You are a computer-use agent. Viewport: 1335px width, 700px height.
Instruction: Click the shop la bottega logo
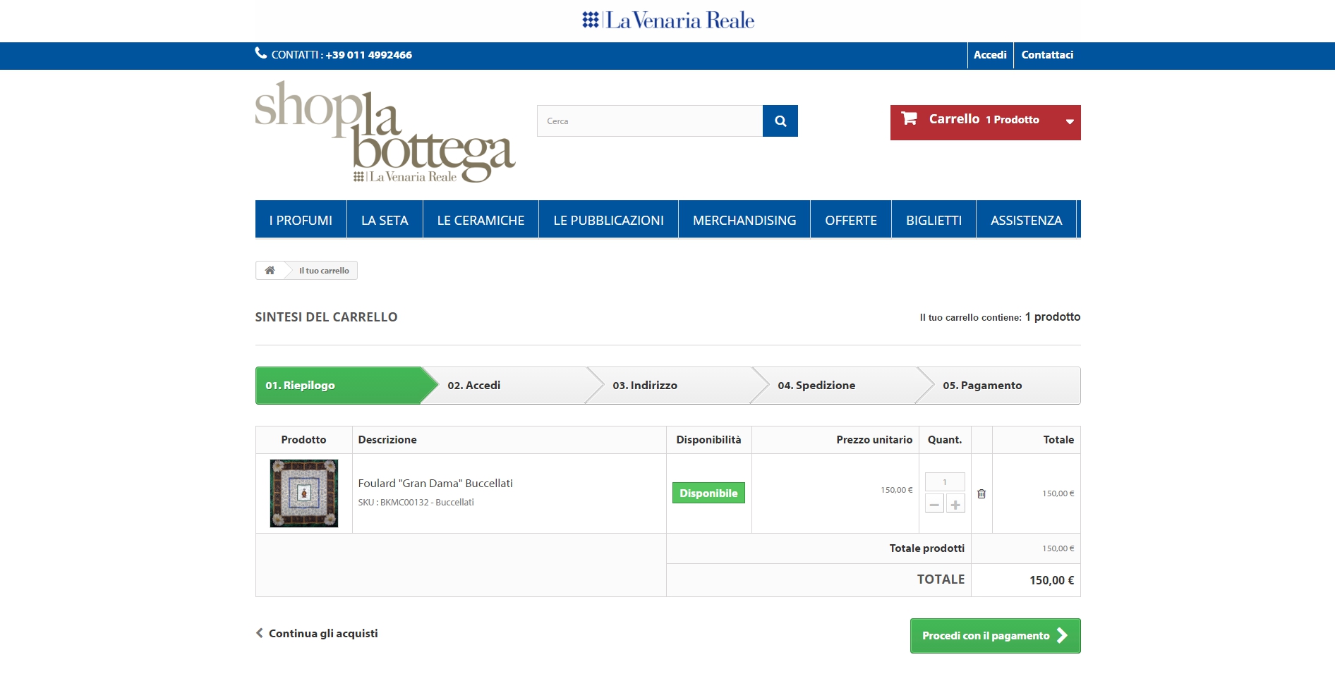385,134
